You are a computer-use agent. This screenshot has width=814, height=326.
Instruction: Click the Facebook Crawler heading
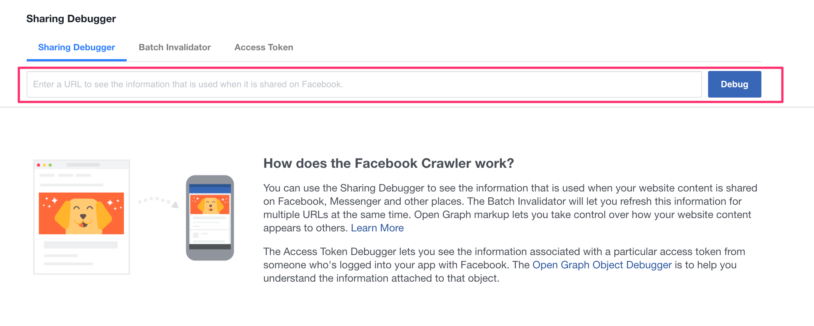point(388,163)
